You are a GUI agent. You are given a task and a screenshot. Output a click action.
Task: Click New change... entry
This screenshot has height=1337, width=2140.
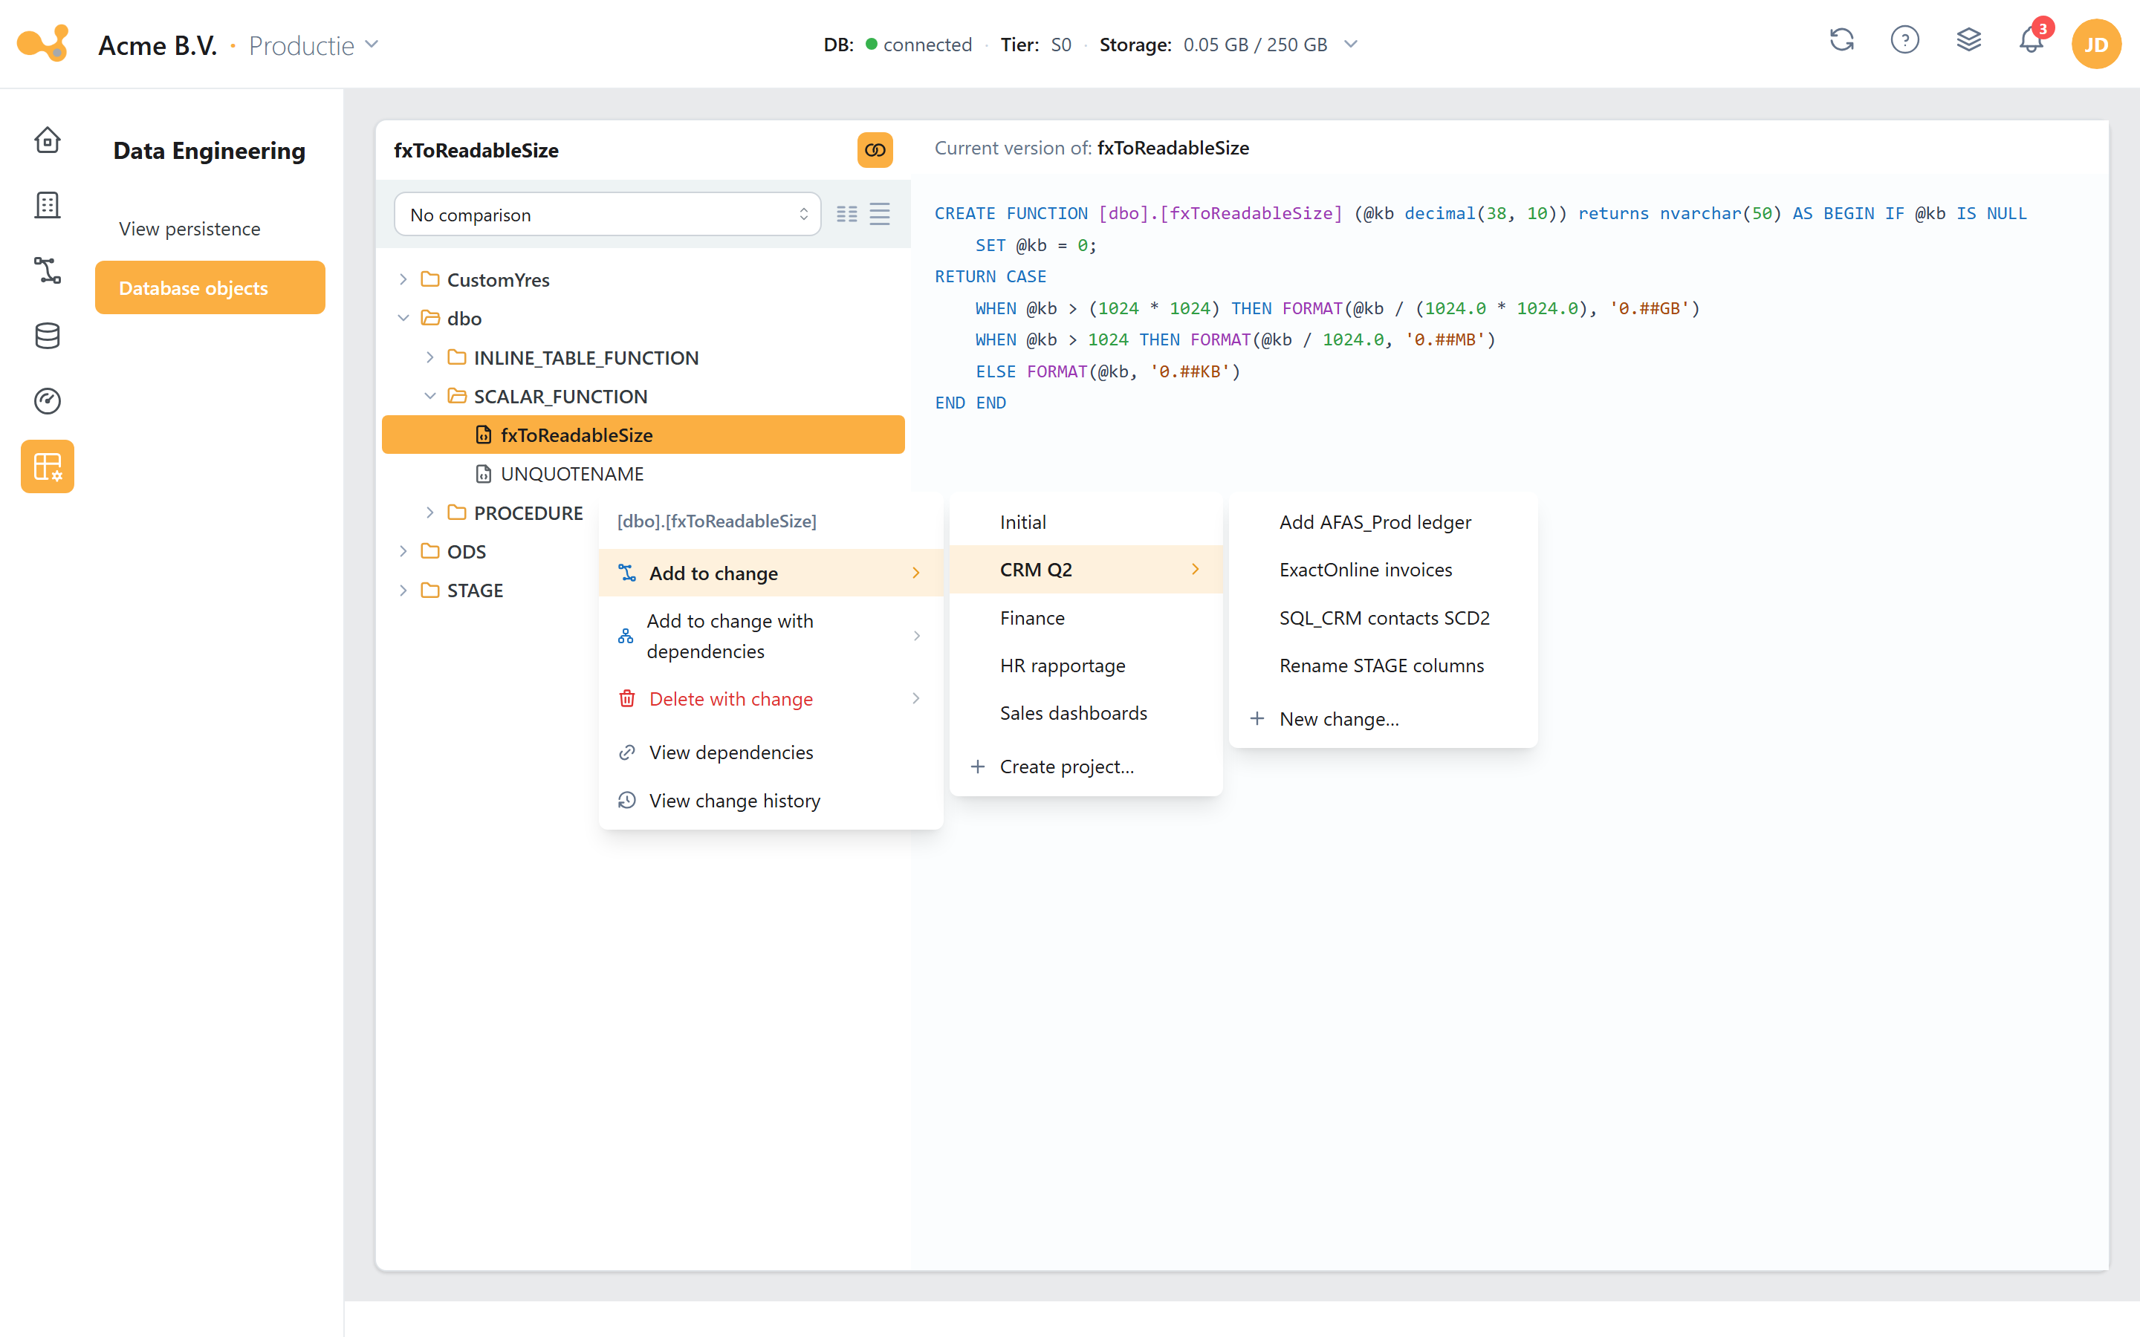pyautogui.click(x=1382, y=719)
